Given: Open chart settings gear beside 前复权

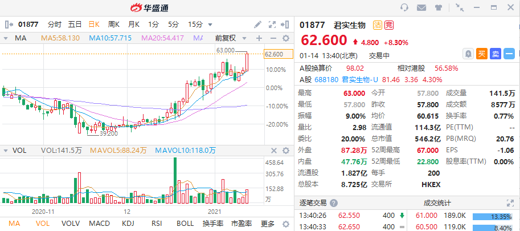Looking at the screenshot, I should click(286, 38).
